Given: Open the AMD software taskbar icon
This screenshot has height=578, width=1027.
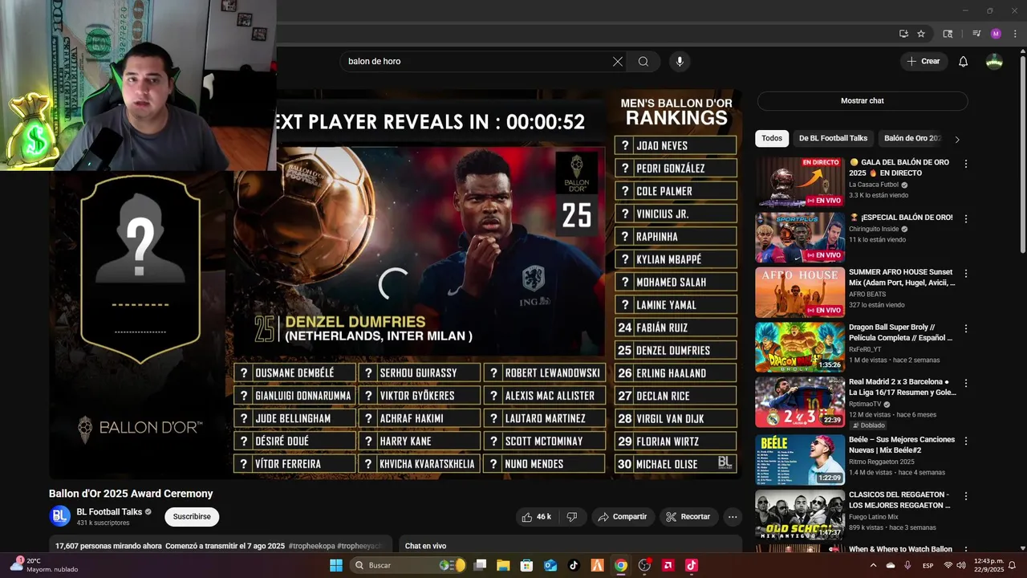Looking at the screenshot, I should (668, 565).
